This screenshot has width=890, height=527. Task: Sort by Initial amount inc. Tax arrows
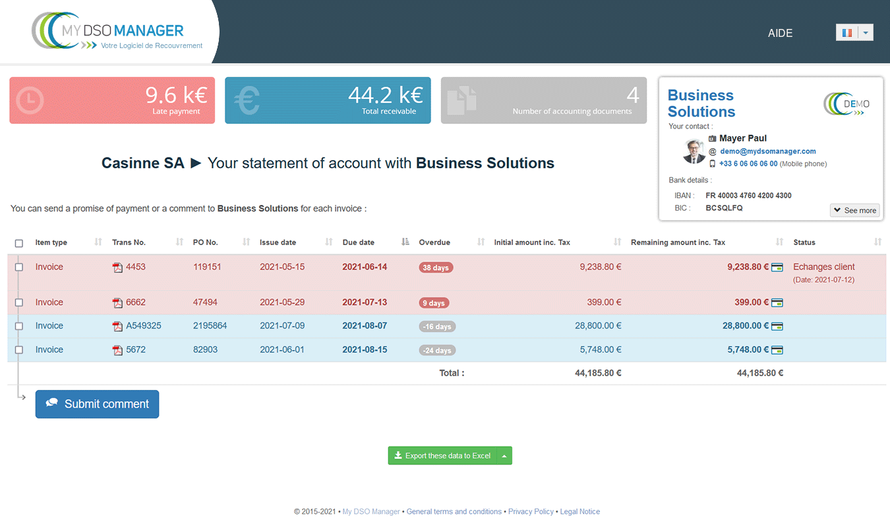pyautogui.click(x=618, y=242)
